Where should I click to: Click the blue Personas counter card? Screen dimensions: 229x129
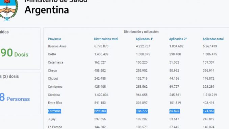20,93
